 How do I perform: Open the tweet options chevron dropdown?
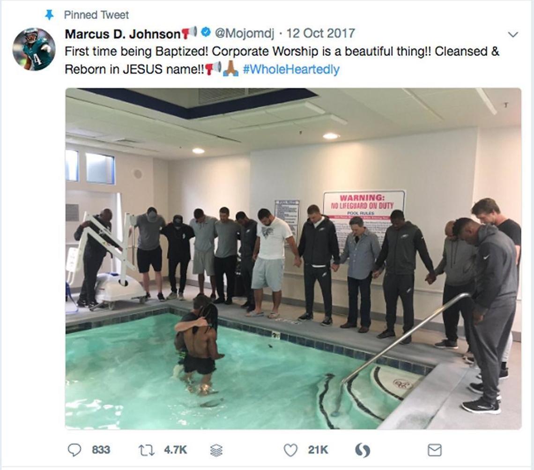[x=512, y=34]
